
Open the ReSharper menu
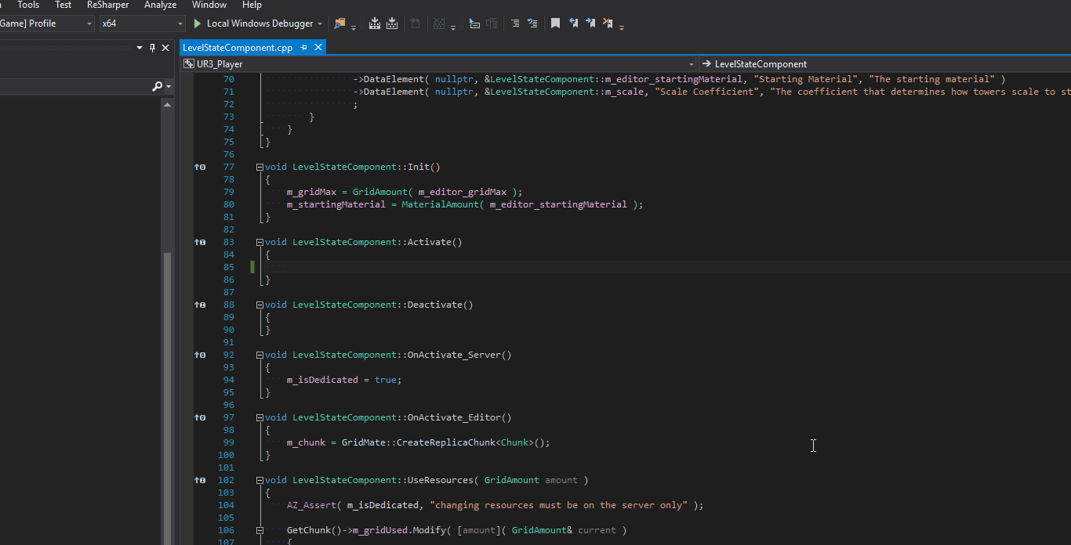point(108,5)
